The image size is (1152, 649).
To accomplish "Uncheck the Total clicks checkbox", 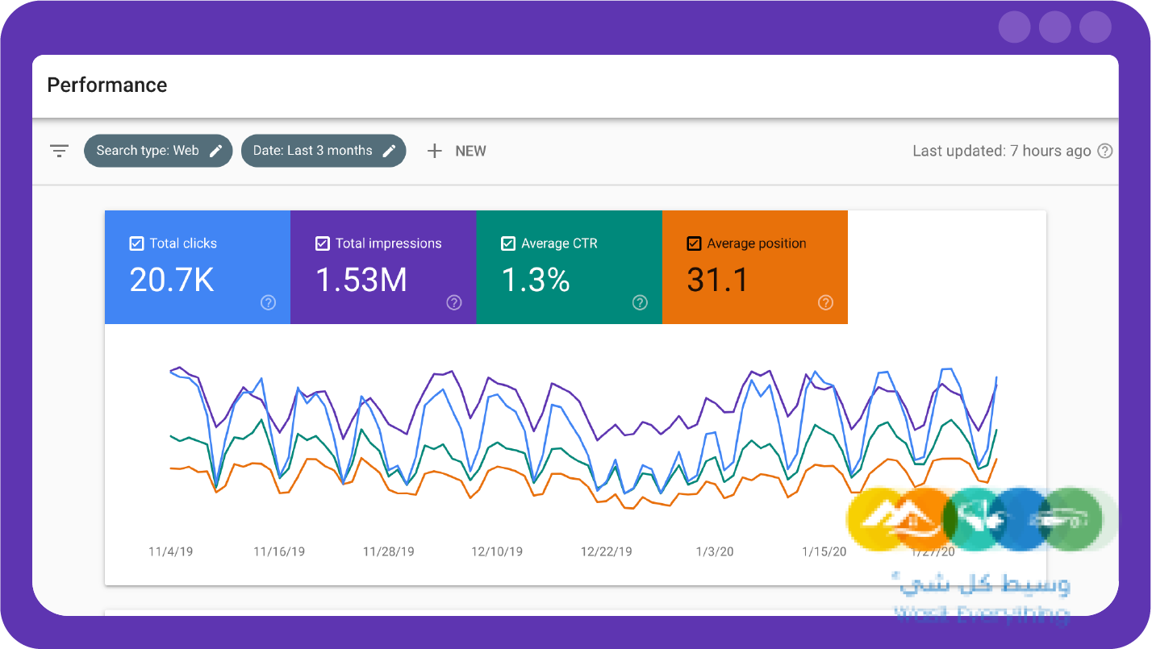I will click(136, 243).
